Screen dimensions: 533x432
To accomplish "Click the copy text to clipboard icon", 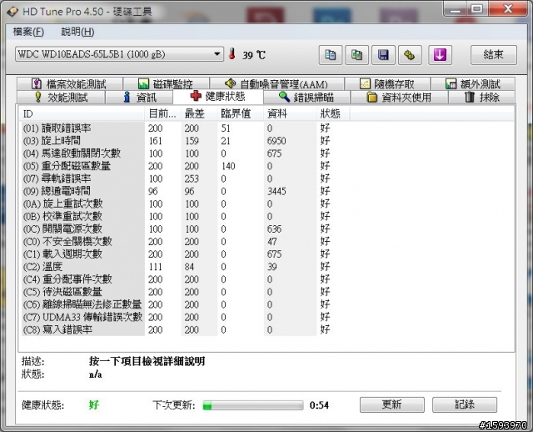I will 331,55.
